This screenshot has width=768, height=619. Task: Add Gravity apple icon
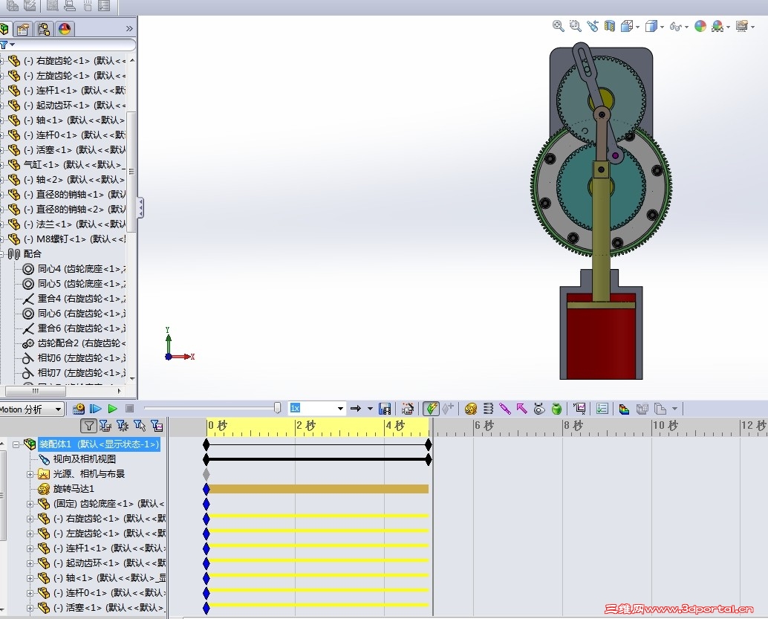tap(556, 408)
